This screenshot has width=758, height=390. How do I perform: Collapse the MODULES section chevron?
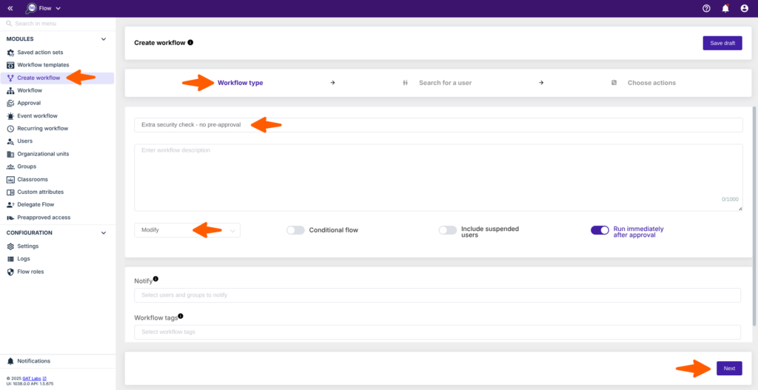coord(103,39)
